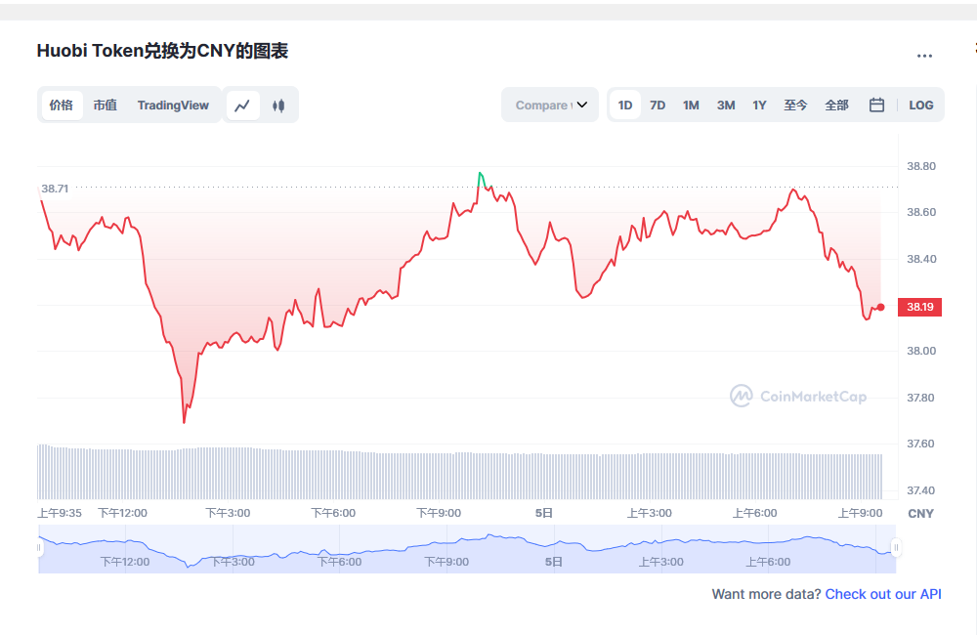This screenshot has height=635, width=977.
Task: Click the 5日 label under the main chart
Action: [544, 513]
